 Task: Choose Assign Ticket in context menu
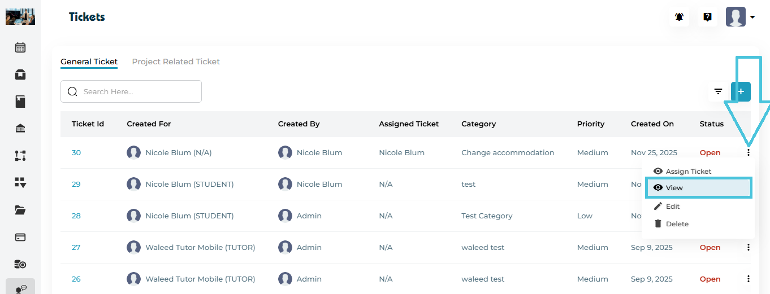[688, 171]
